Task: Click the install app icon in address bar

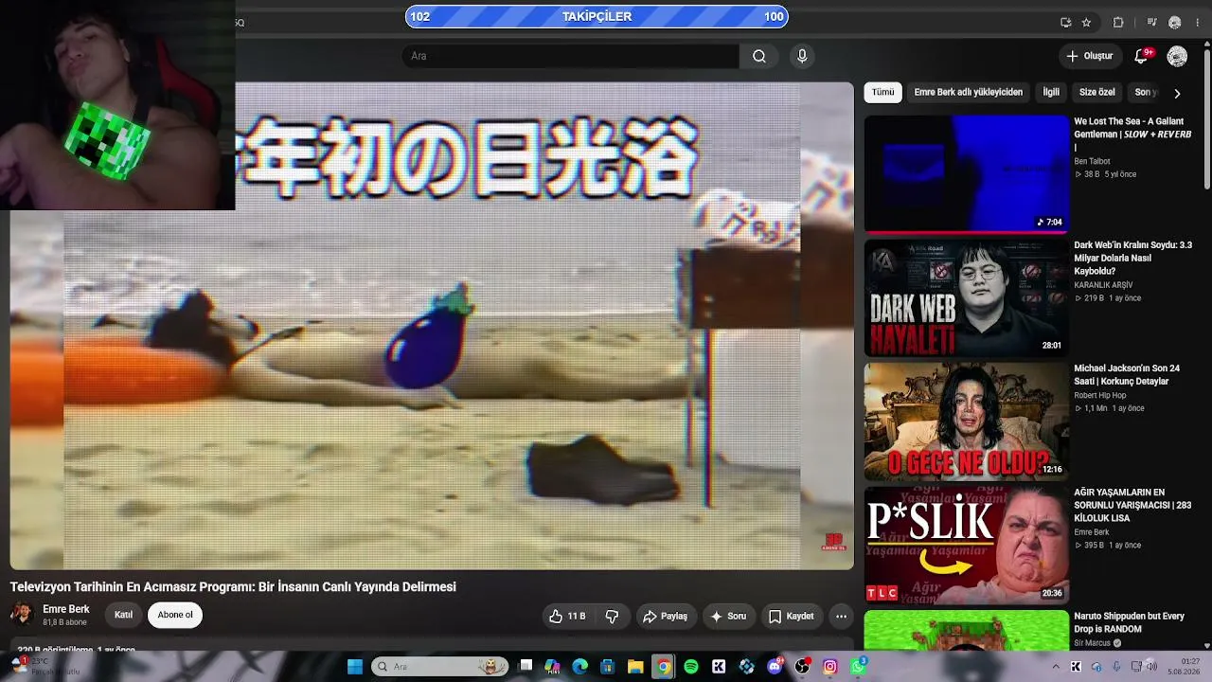Action: (x=1066, y=23)
